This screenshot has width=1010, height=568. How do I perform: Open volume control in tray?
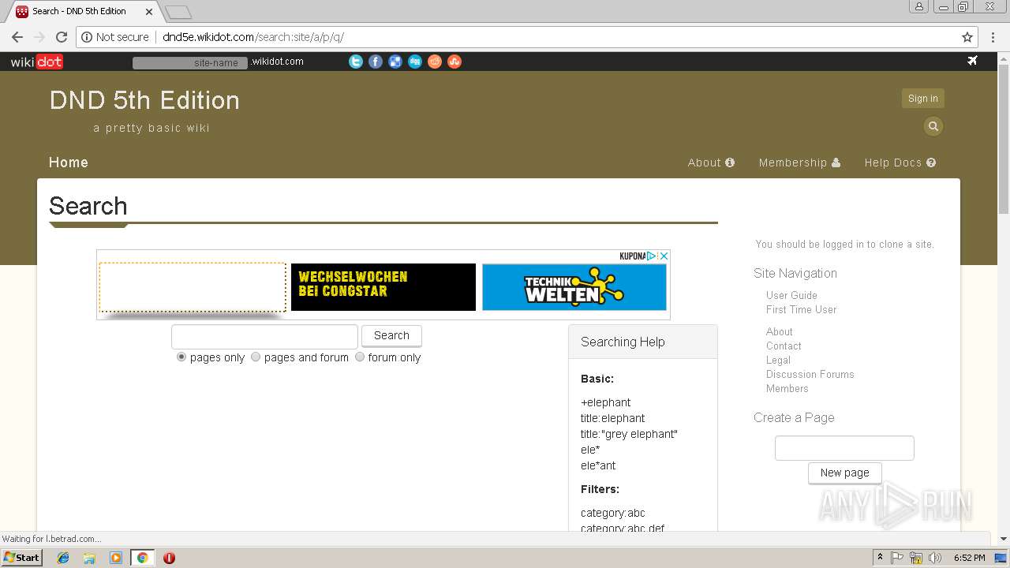coord(935,558)
